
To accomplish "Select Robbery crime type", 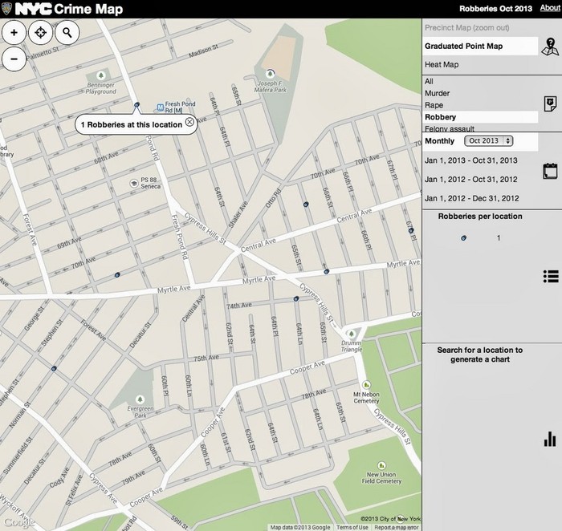I will click(480, 117).
